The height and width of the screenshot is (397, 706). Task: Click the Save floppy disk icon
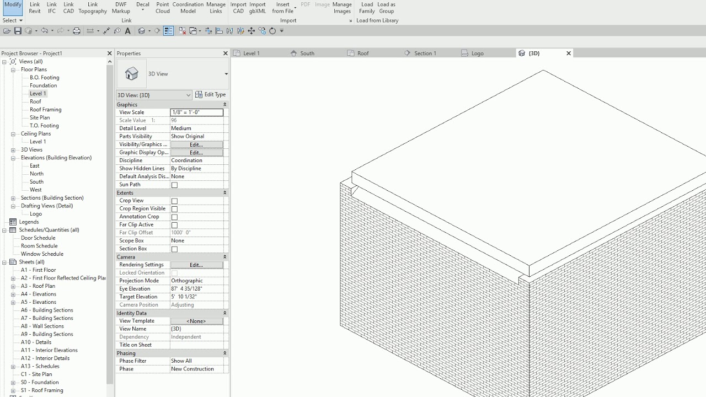click(x=18, y=31)
